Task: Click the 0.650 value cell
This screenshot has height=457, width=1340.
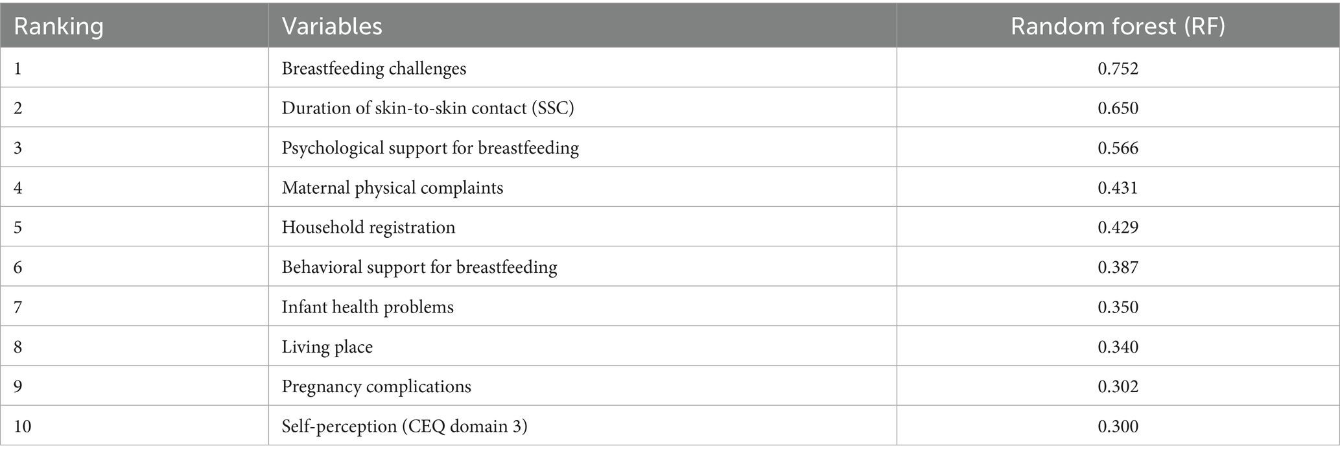Action: pyautogui.click(x=1118, y=108)
